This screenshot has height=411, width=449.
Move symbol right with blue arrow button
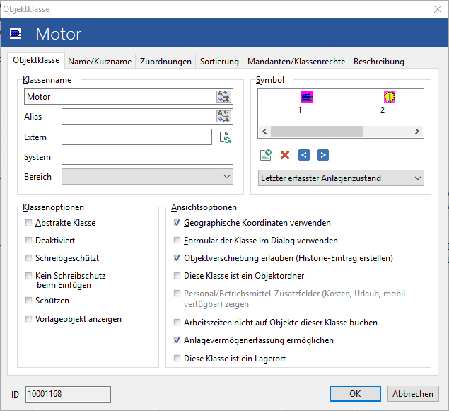coord(323,155)
